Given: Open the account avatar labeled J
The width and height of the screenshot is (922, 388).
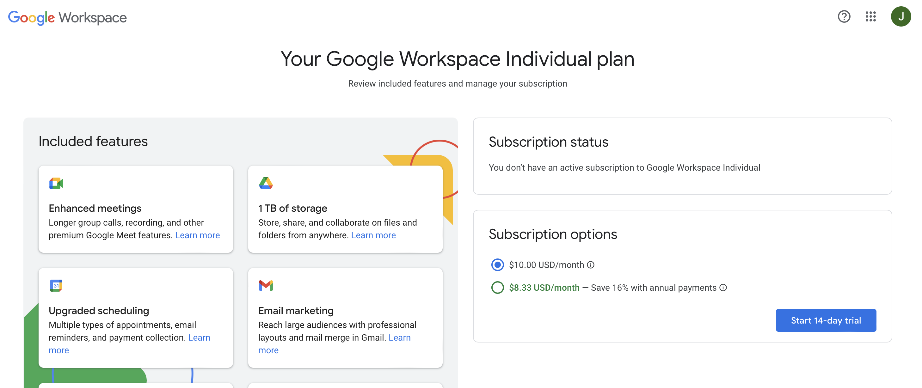Looking at the screenshot, I should 900,16.
